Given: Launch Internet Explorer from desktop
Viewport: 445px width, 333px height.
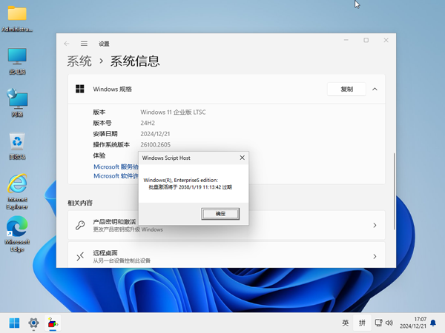Looking at the screenshot, I should pos(17,192).
